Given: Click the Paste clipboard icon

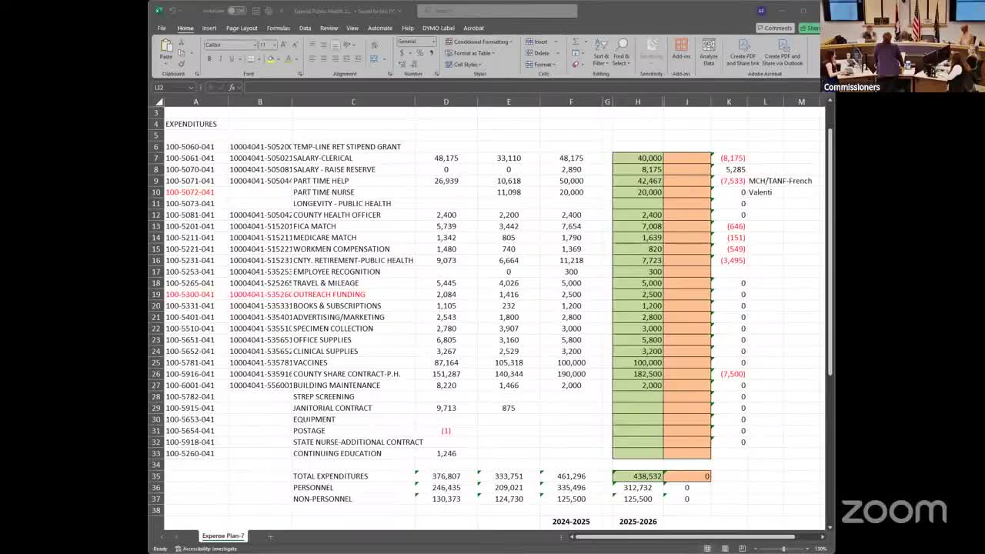Looking at the screenshot, I should pyautogui.click(x=166, y=47).
